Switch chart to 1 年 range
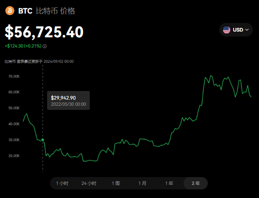Viewport: 259px width, 198px height. click(169, 183)
